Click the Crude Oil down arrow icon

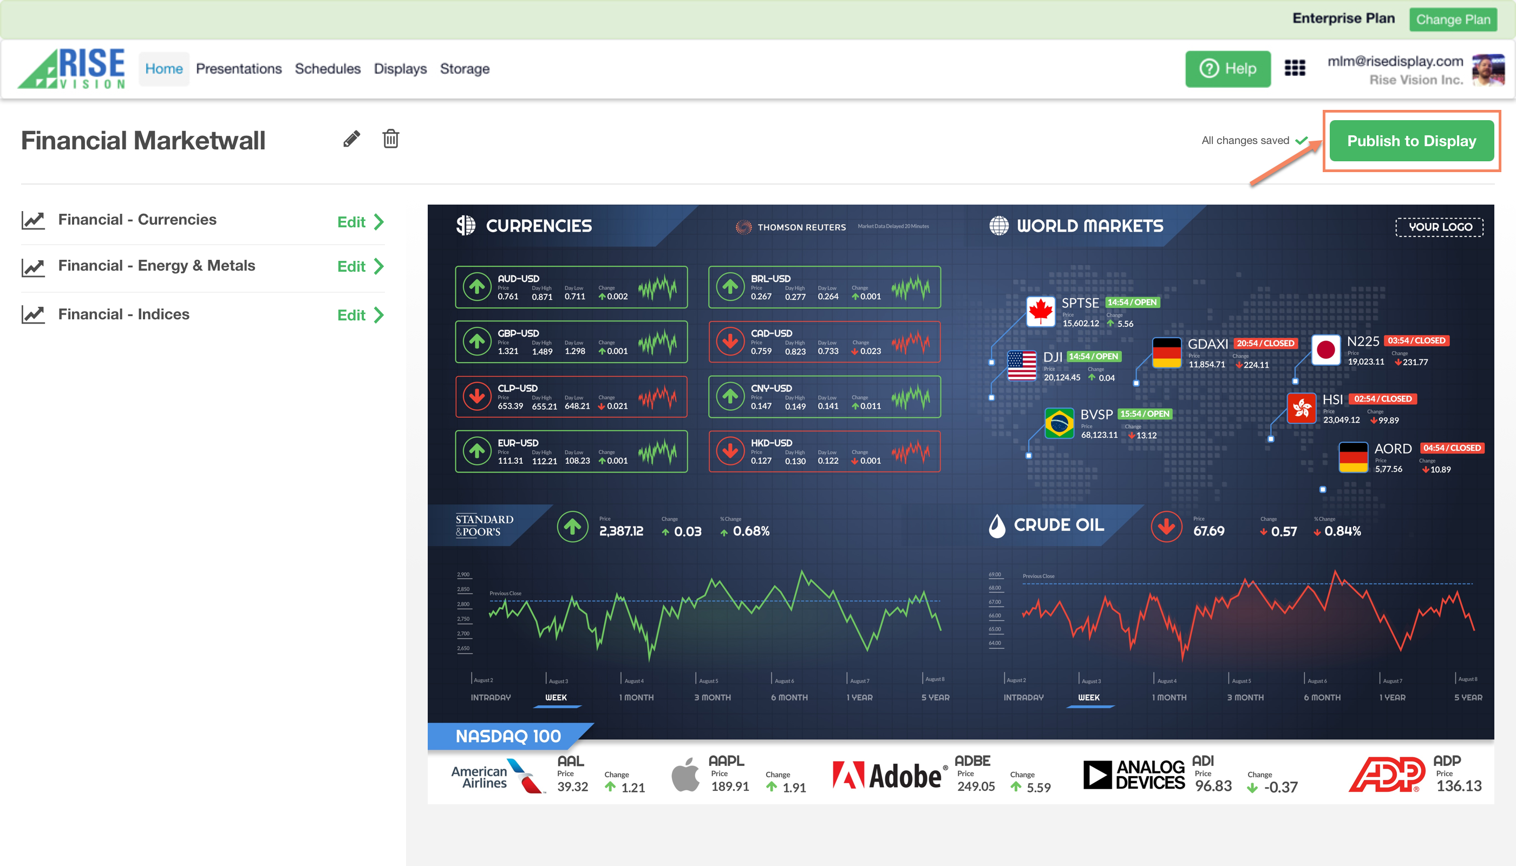(x=1166, y=527)
